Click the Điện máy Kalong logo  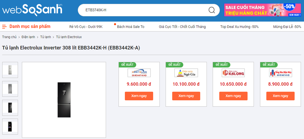(233, 73)
